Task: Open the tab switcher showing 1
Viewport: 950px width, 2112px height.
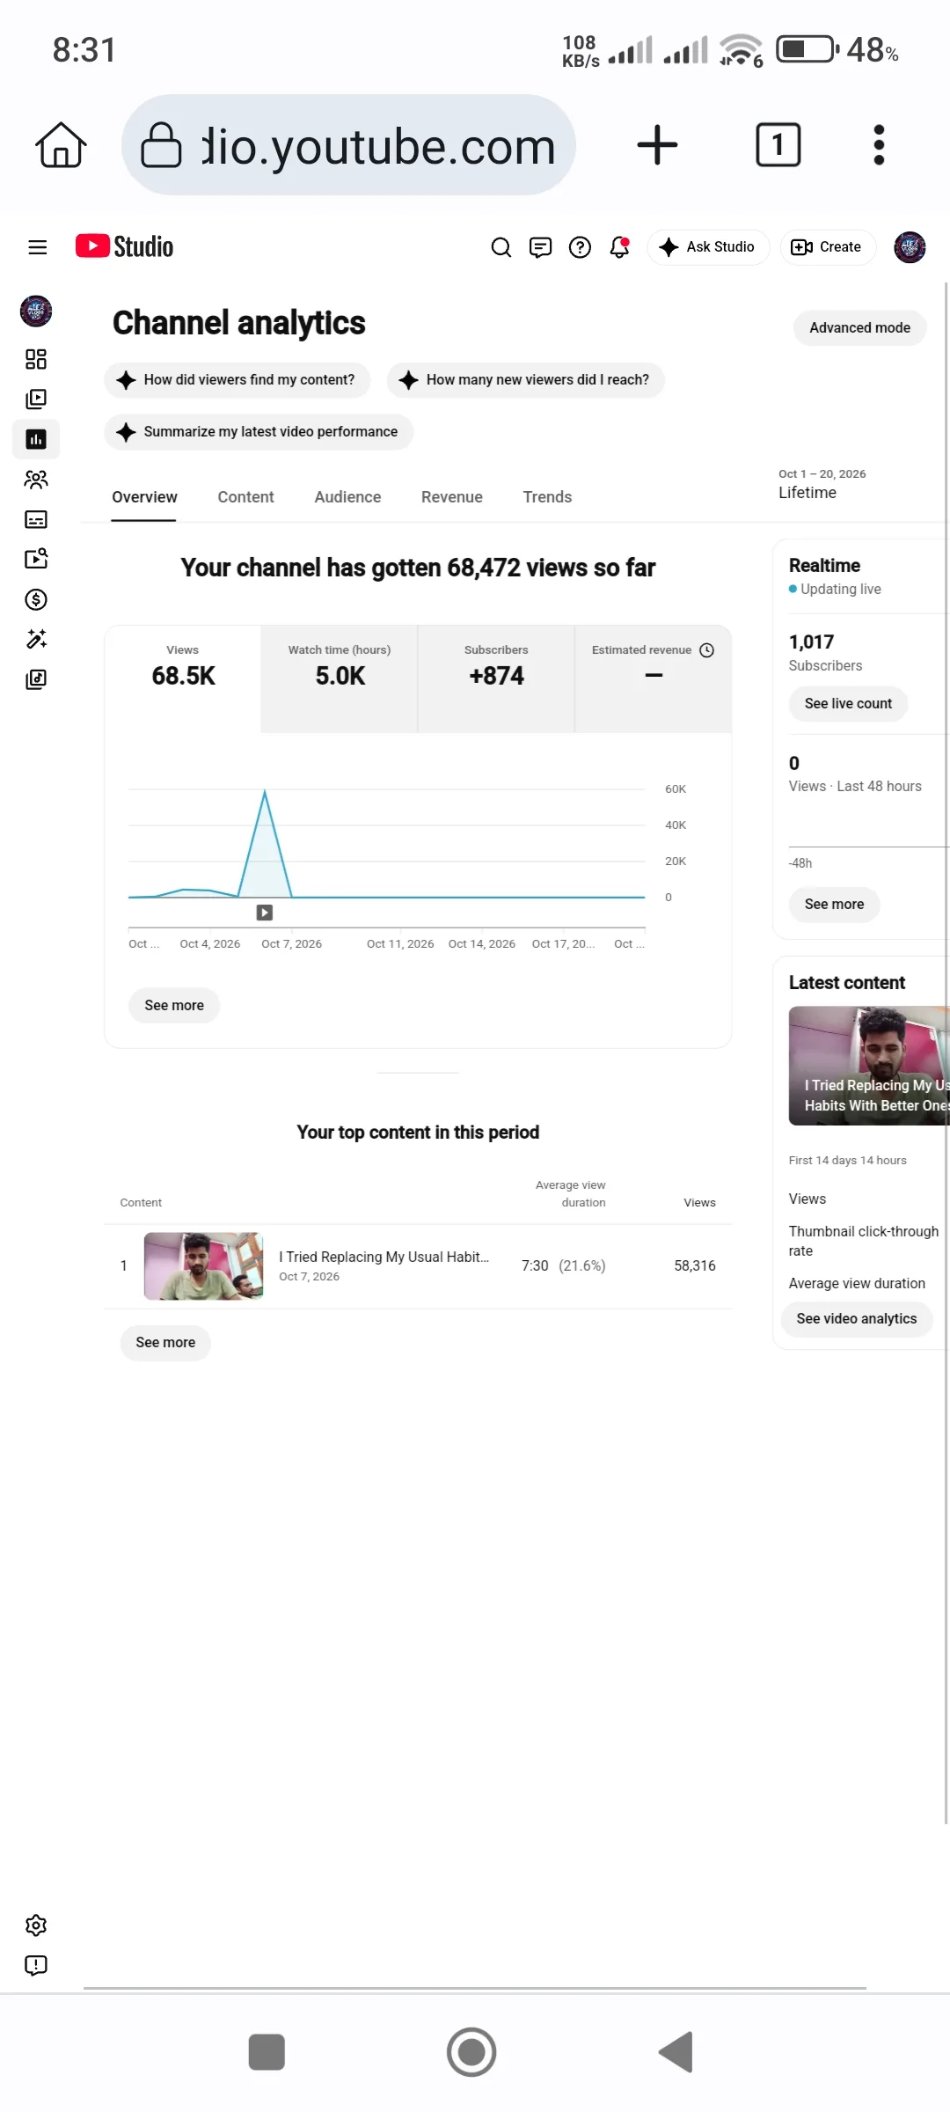Action: pos(778,145)
